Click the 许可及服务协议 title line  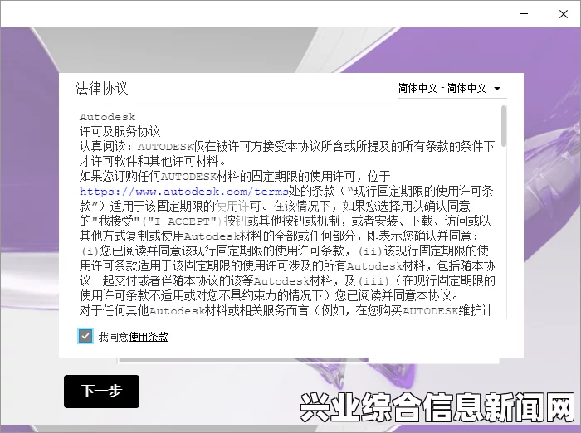point(120,132)
